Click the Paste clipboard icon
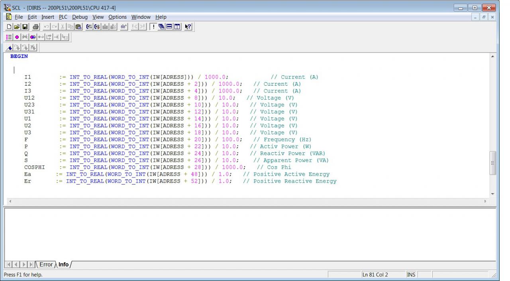The height and width of the screenshot is (281, 510). pyautogui.click(x=77, y=27)
